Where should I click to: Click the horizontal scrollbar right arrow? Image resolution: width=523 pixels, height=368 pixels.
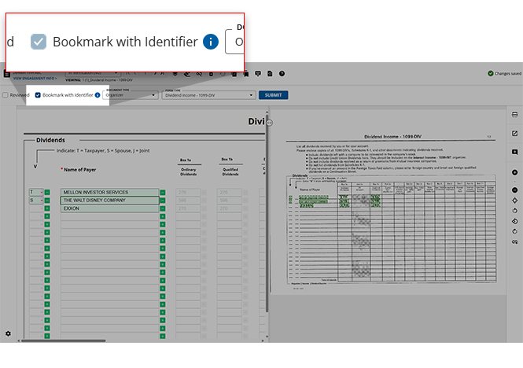[263, 340]
